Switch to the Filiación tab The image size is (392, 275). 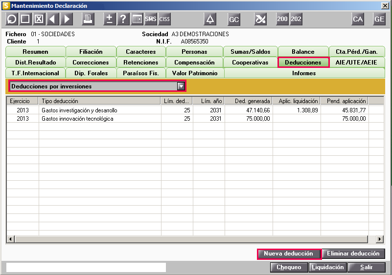click(91, 52)
